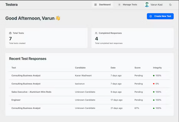Click the Completed Responses people icon
The height and width of the screenshot is (122, 179).
point(96,33)
